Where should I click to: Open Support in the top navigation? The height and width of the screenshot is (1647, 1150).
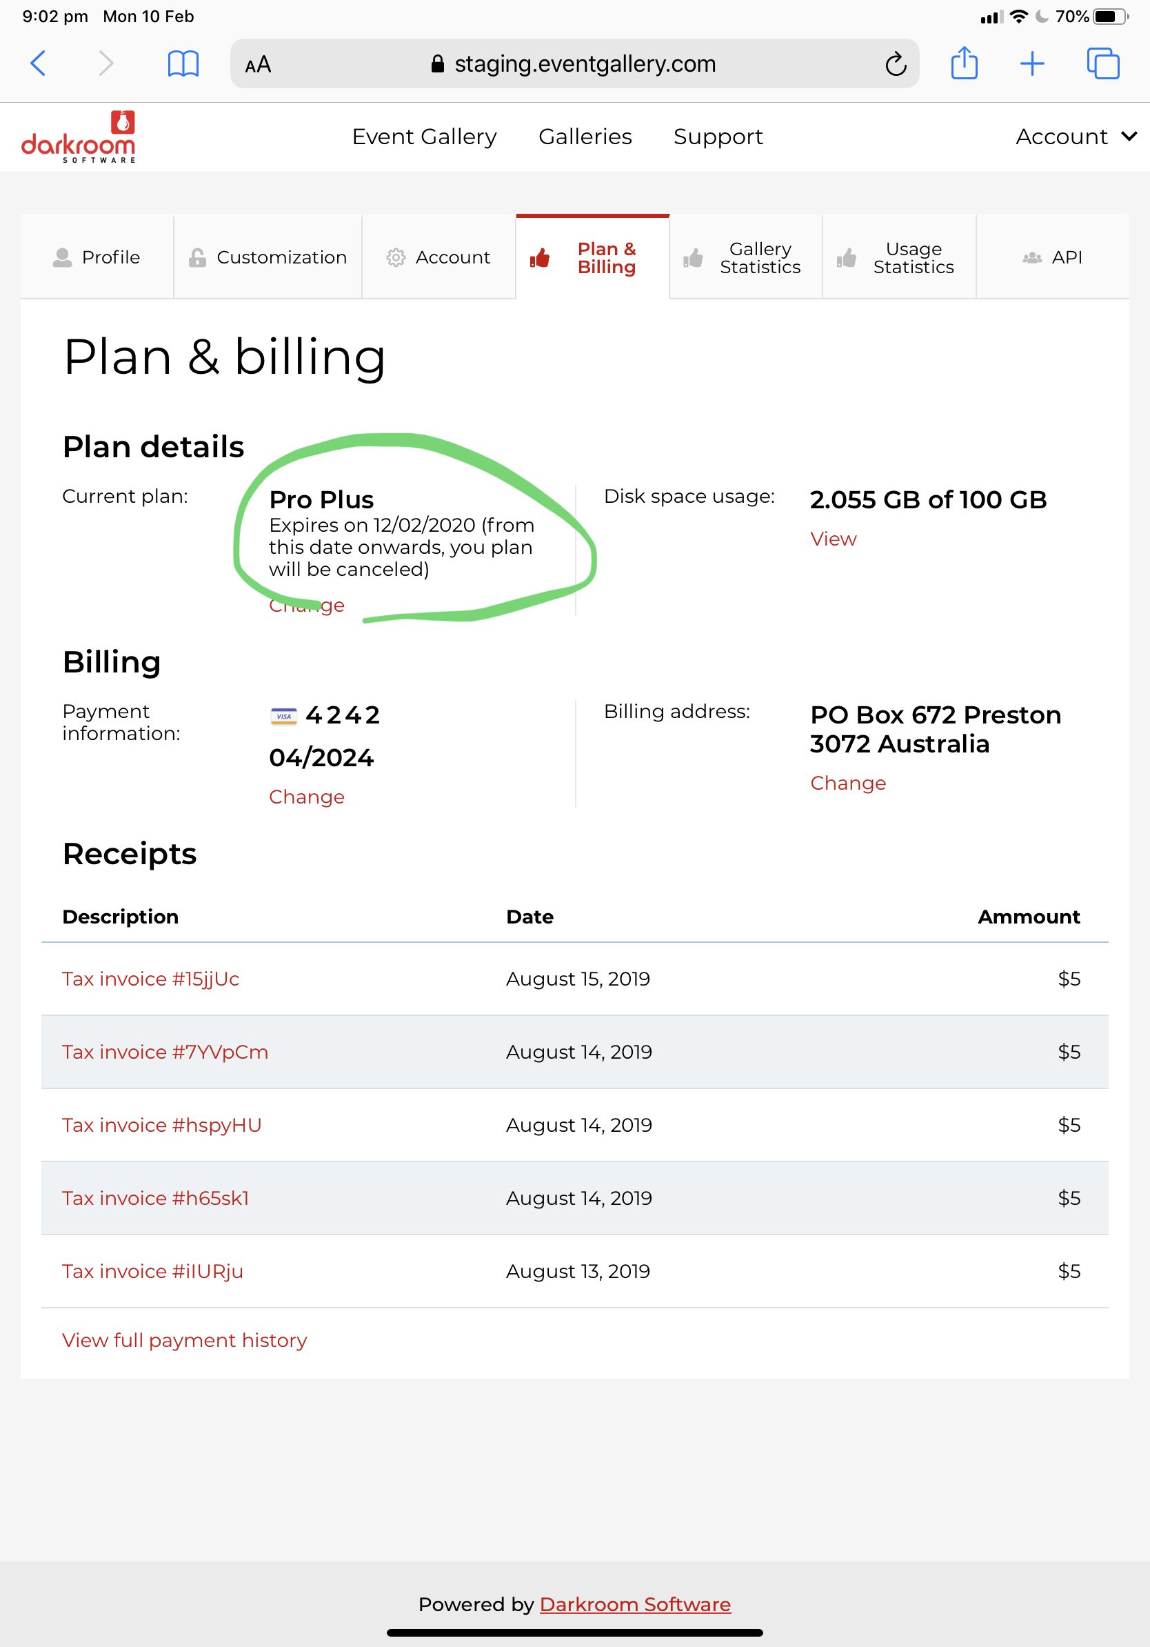pos(718,137)
